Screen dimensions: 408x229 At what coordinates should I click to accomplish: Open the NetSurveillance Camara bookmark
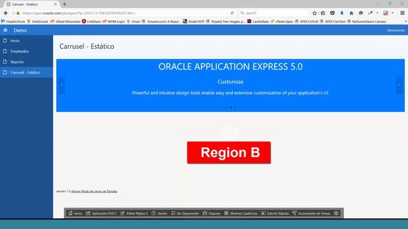coord(367,22)
